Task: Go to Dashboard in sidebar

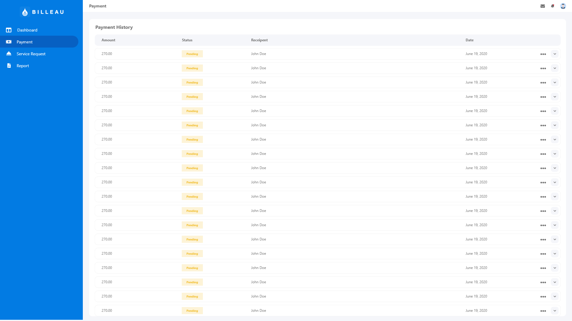Action: 27,30
